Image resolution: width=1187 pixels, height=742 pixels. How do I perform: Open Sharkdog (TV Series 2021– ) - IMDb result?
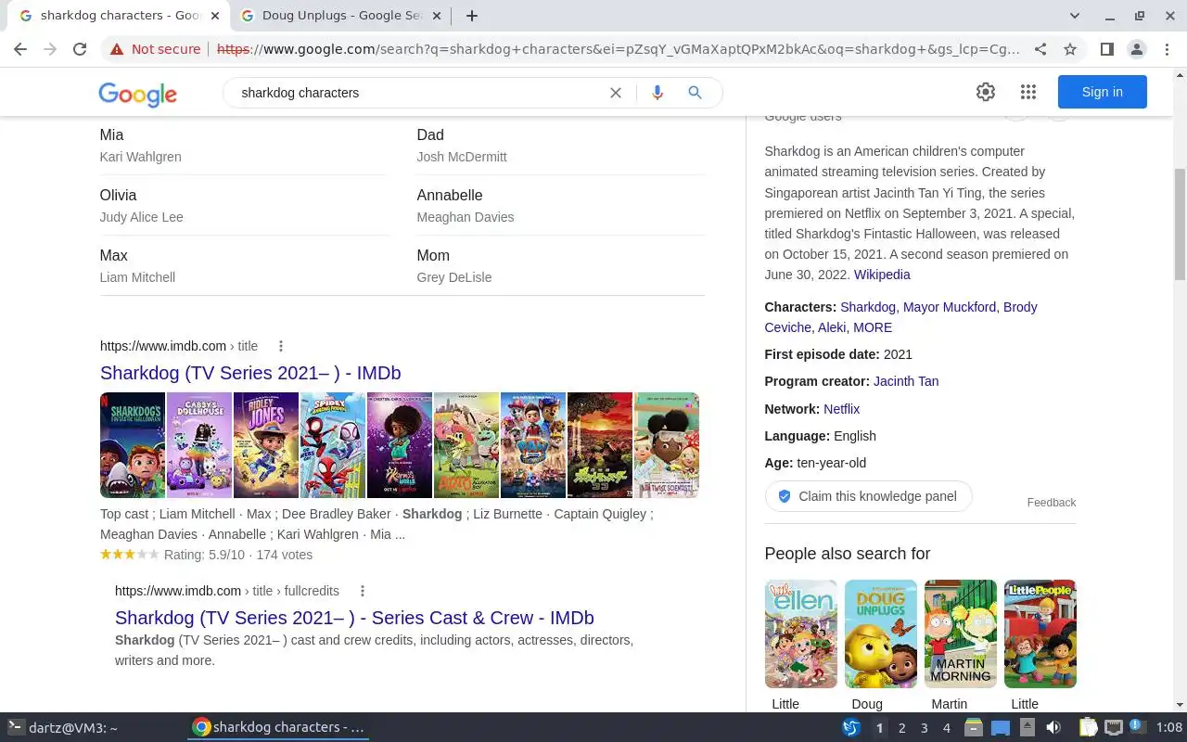250,373
